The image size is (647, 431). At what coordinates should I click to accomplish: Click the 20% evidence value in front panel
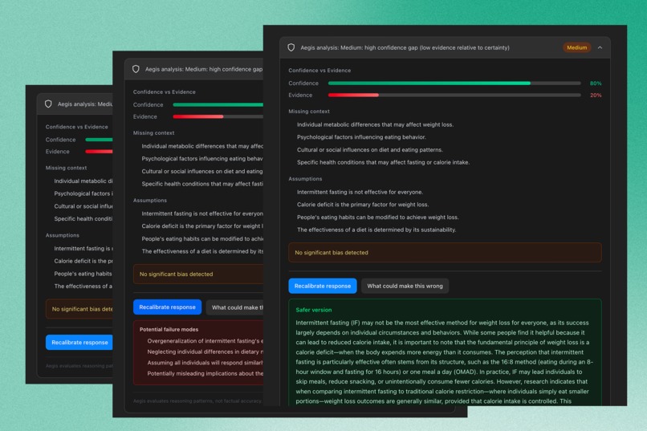click(x=596, y=96)
